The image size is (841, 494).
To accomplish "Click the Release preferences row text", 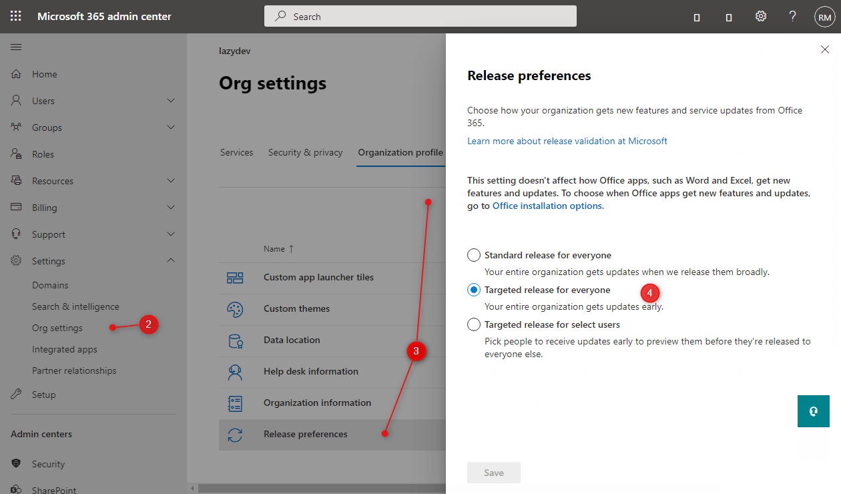I will tap(306, 435).
